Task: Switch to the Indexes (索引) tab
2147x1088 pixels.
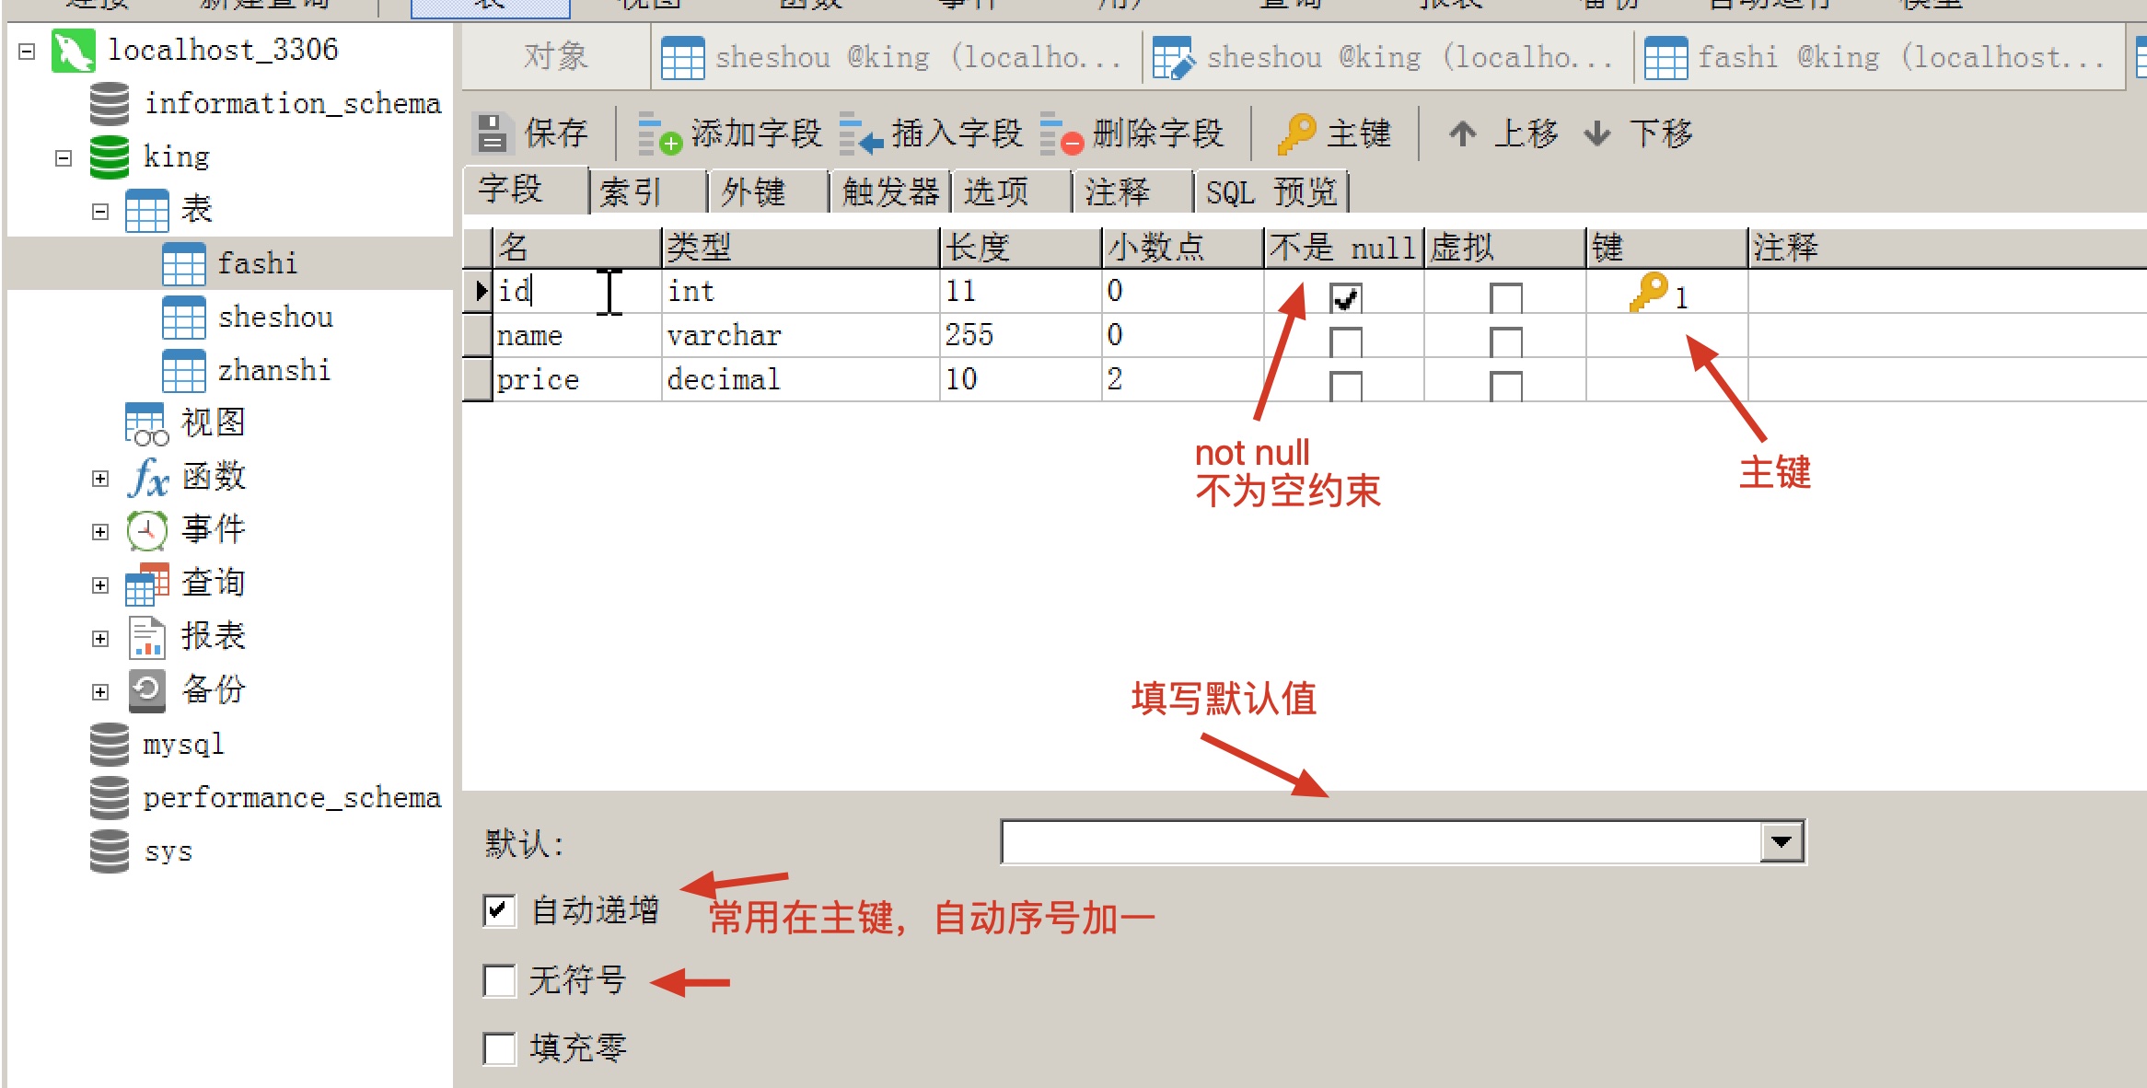Action: coord(632,192)
